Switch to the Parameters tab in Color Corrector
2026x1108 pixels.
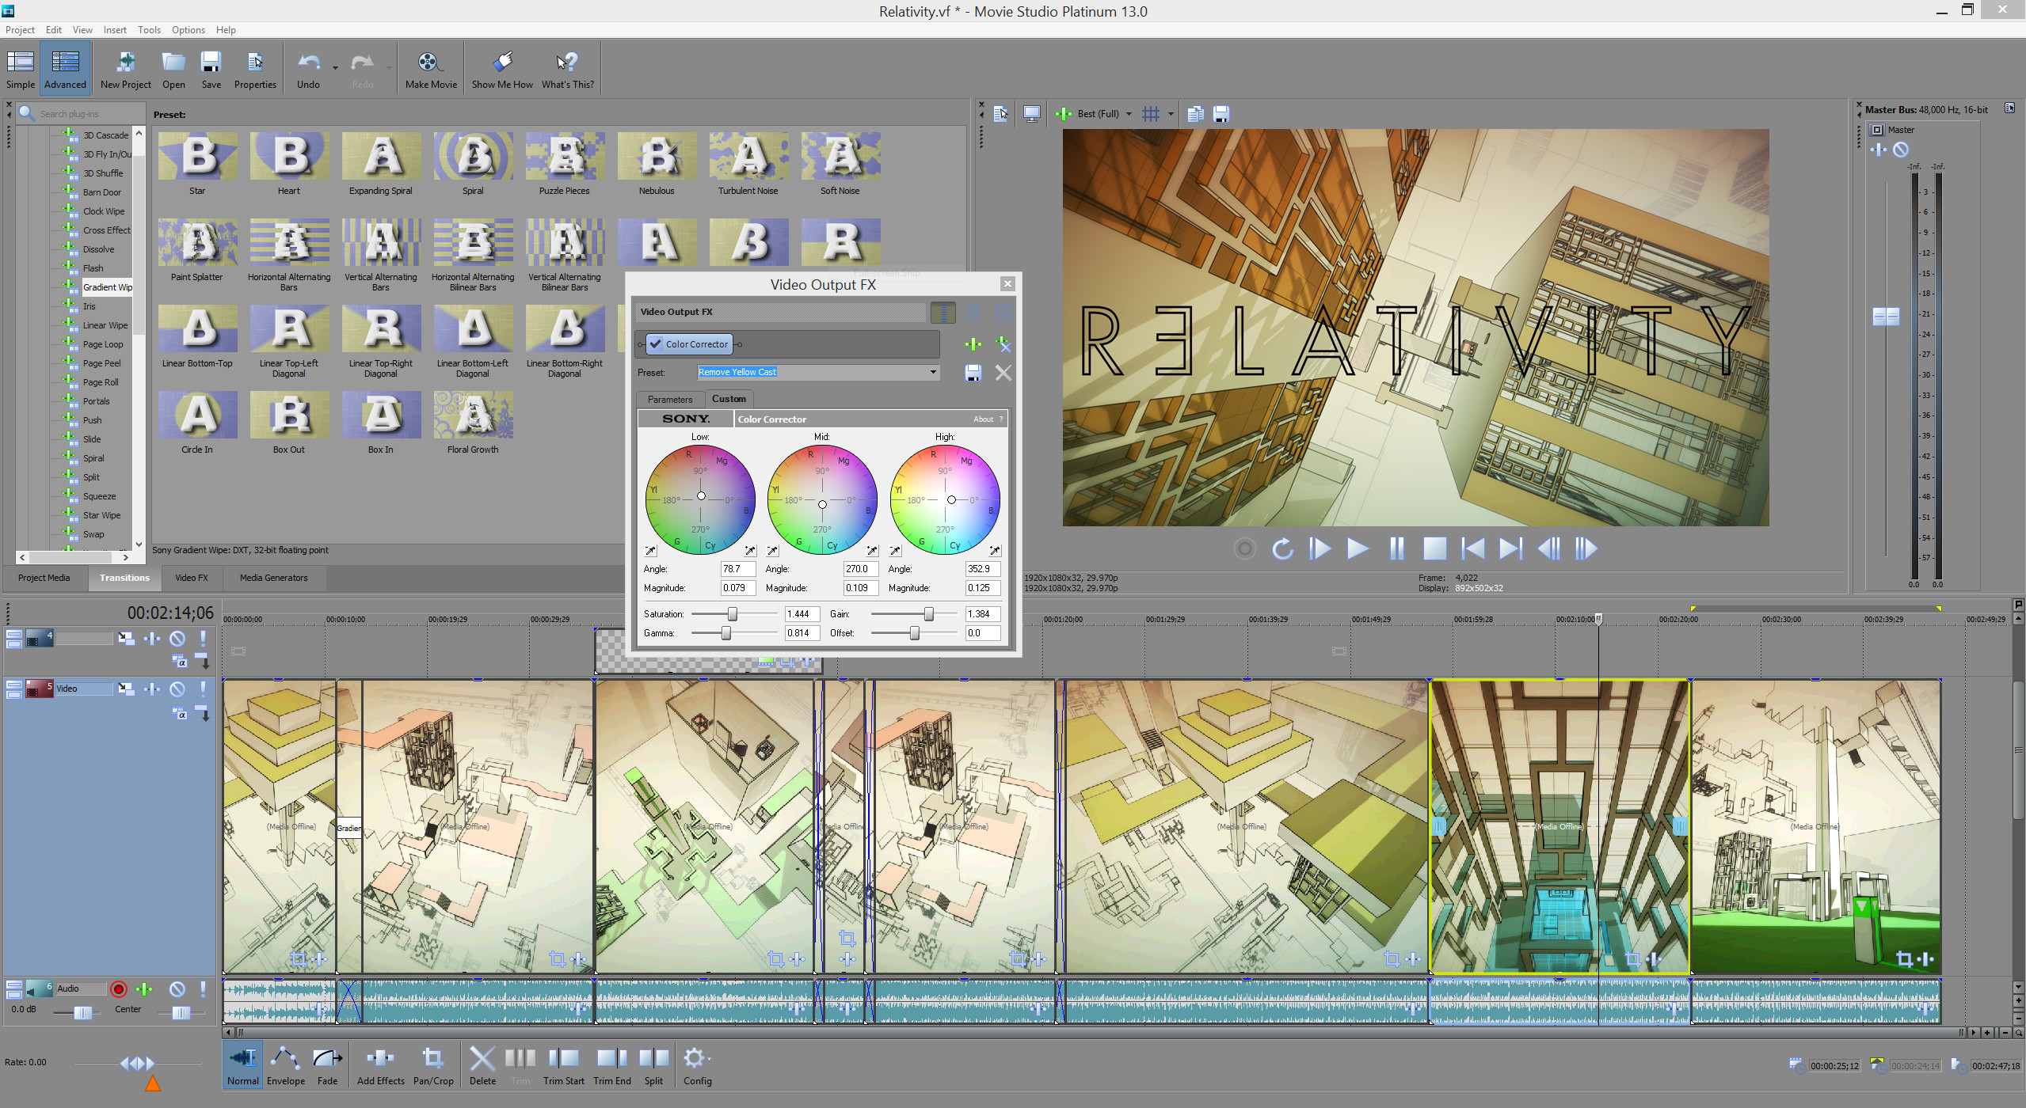pyautogui.click(x=669, y=399)
